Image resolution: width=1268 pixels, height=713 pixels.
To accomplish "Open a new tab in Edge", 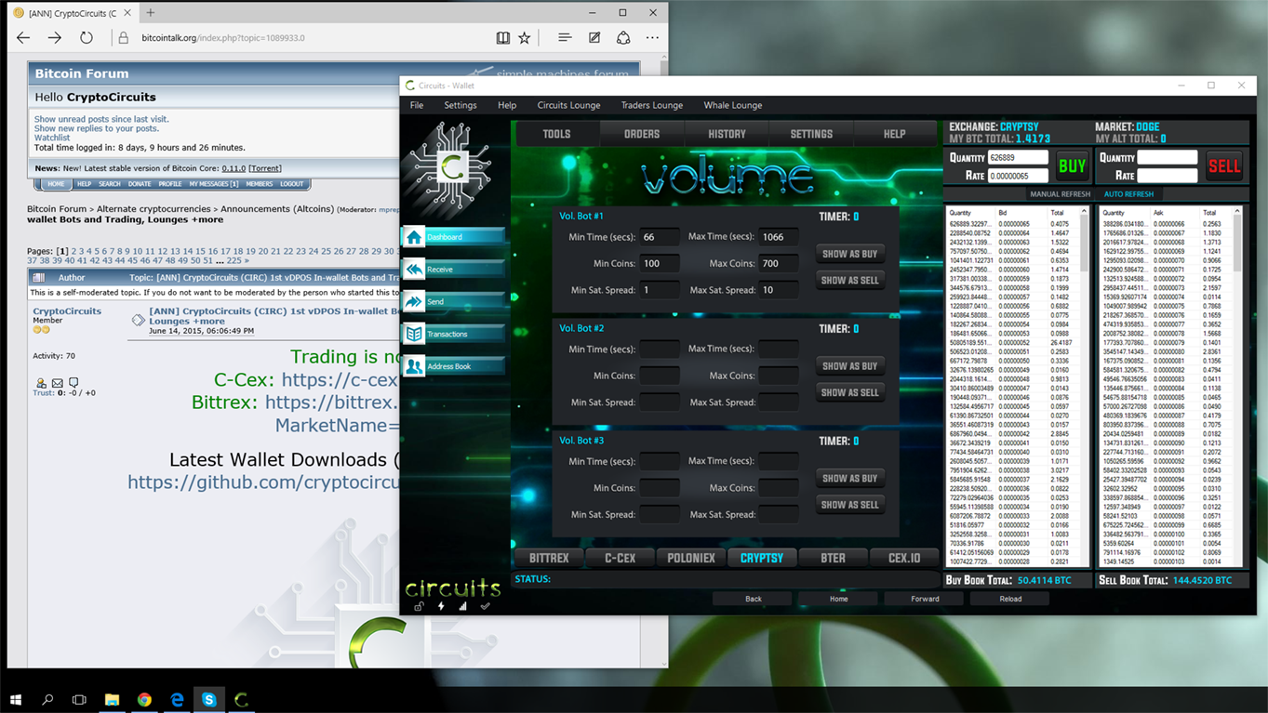I will coord(151,13).
